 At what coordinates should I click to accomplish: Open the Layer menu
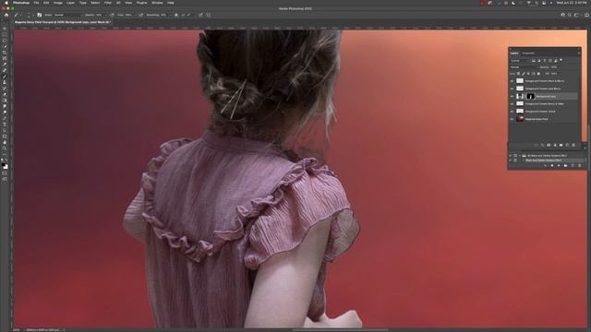(x=70, y=3)
